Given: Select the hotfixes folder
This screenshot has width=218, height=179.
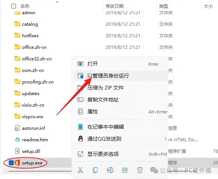Looking at the screenshot, I should (x=30, y=36).
